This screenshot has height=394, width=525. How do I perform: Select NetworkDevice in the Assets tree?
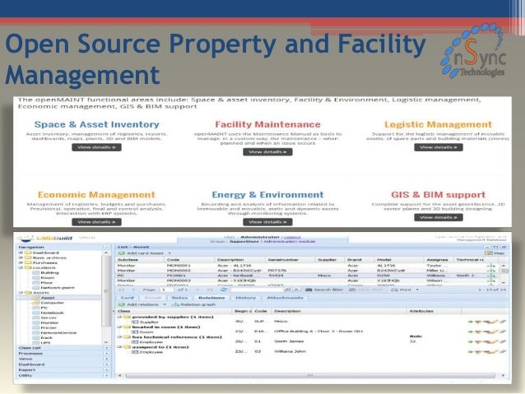(x=58, y=333)
